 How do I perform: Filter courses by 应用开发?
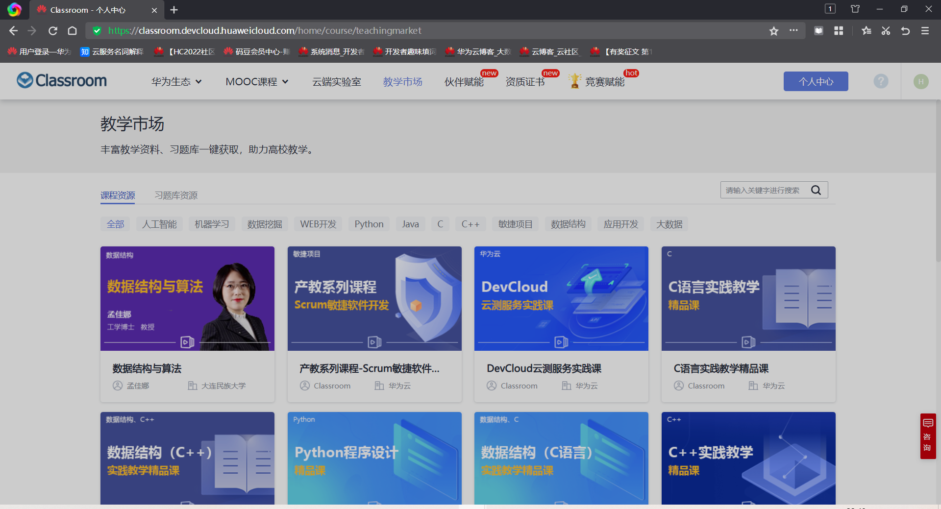621,224
